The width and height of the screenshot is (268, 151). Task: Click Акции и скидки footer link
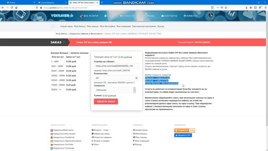click(x=101, y=141)
